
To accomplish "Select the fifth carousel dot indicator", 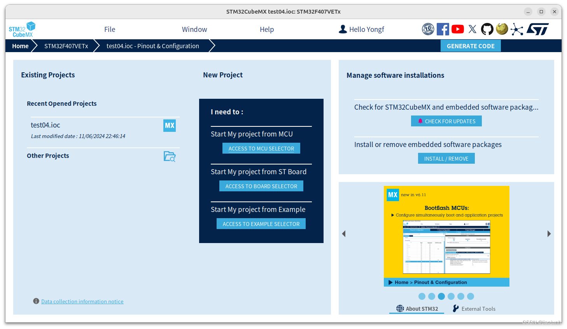I will point(461,296).
